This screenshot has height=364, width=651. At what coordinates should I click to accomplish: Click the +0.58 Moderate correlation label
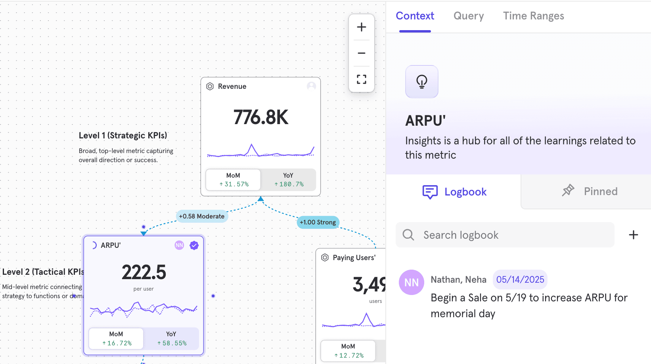201,216
